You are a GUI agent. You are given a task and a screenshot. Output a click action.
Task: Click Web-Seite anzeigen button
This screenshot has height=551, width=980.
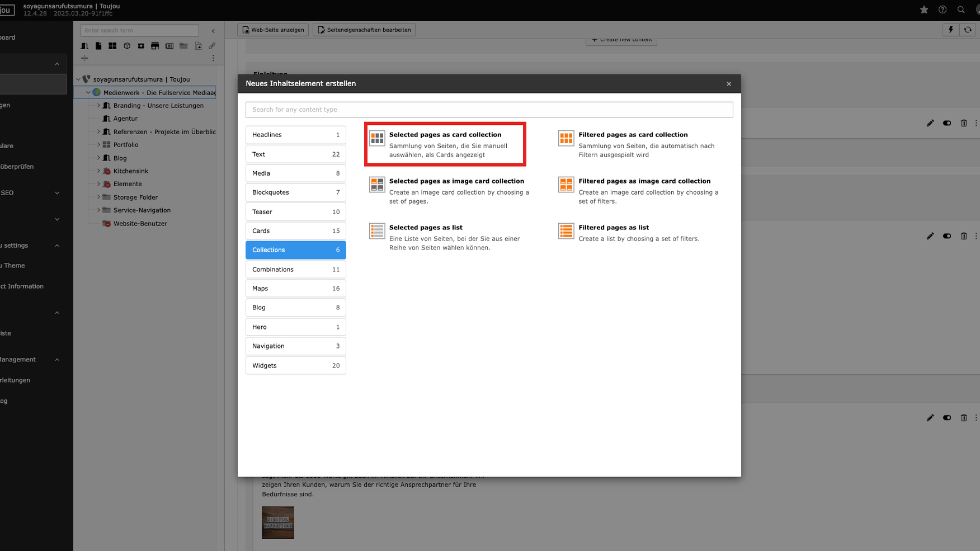pos(273,30)
